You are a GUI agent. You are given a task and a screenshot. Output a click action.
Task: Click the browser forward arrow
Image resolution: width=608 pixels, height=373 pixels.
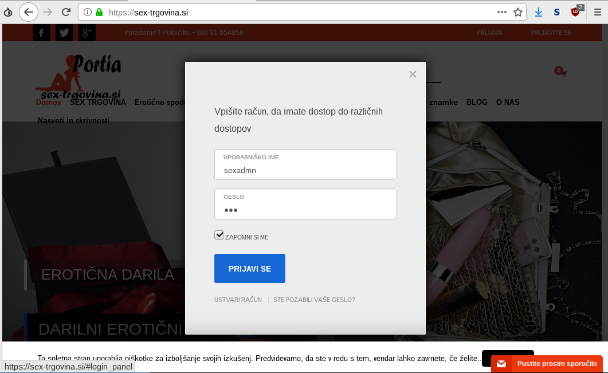48,12
